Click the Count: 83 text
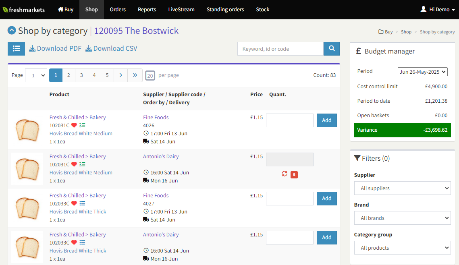Screen dimensions: 459x265 click(324, 75)
